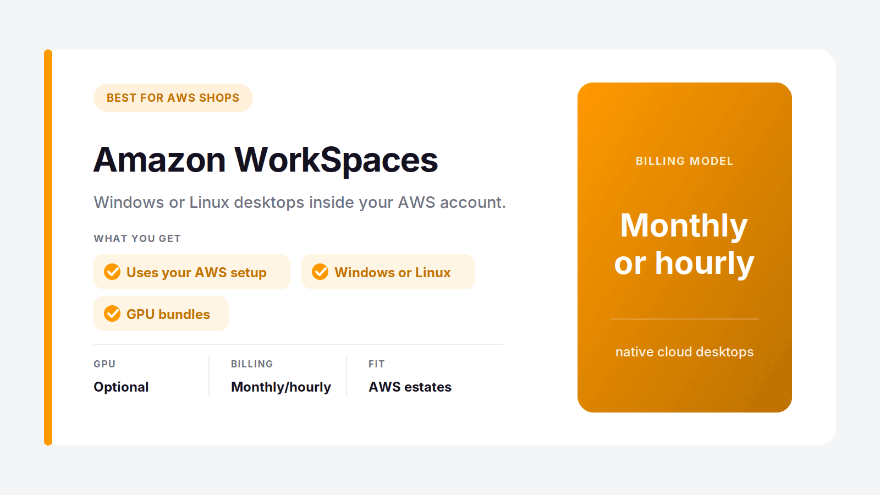Click the Uses your AWS setup chip

click(192, 272)
